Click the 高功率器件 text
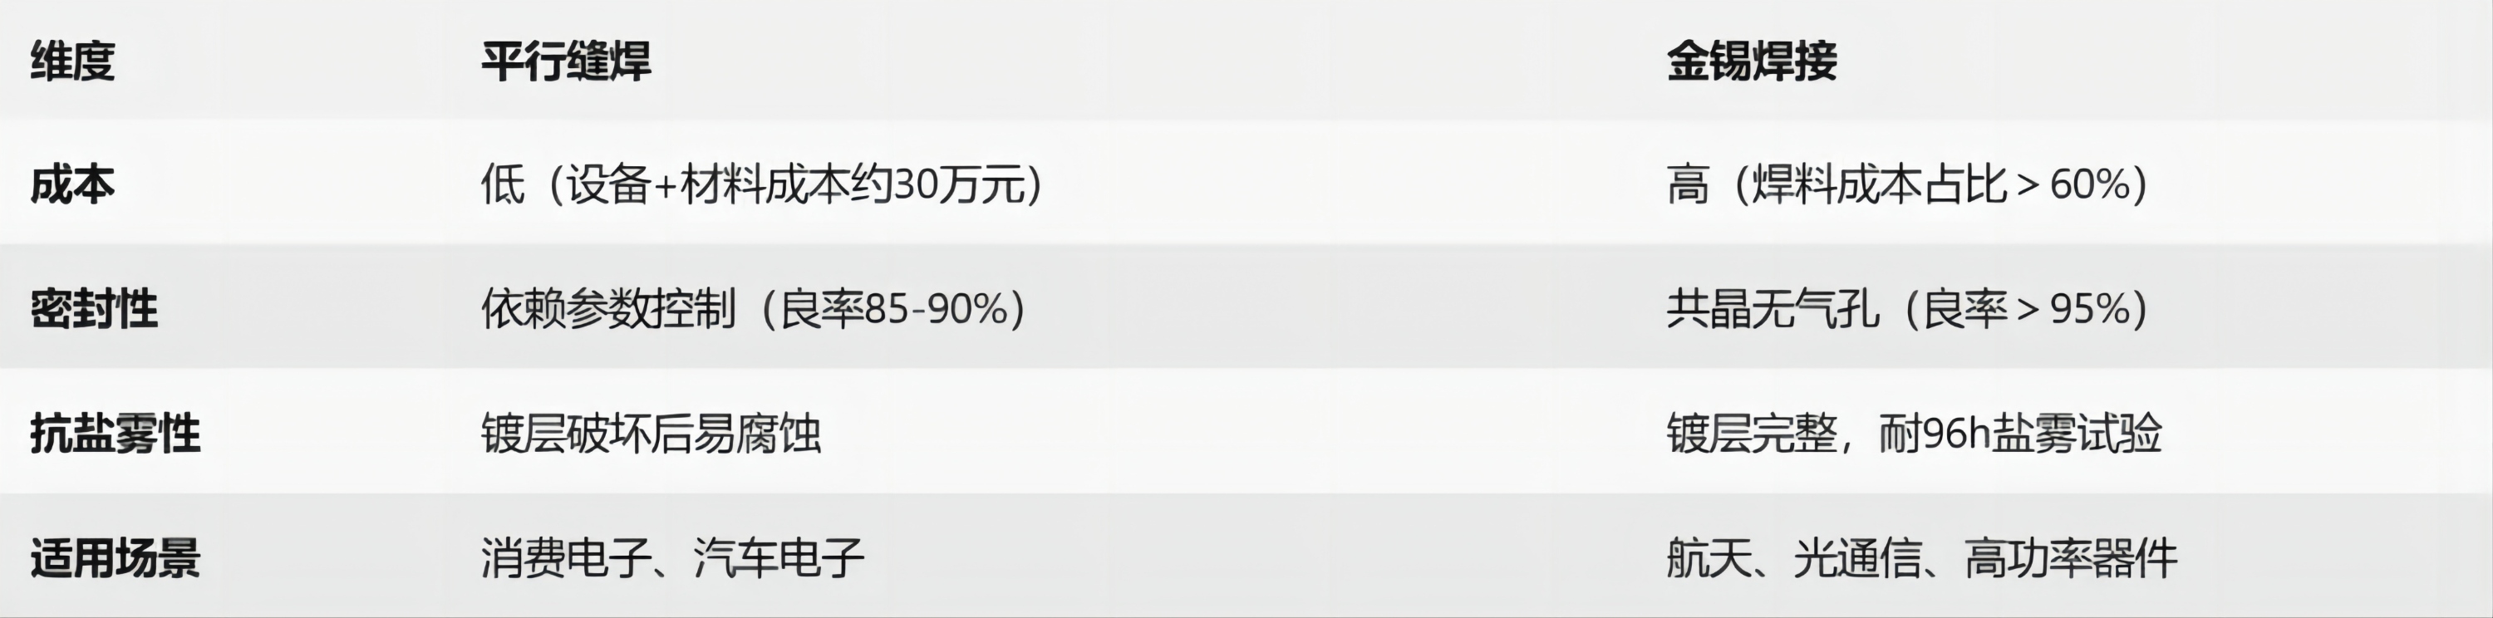This screenshot has height=618, width=2493. (x=2071, y=558)
